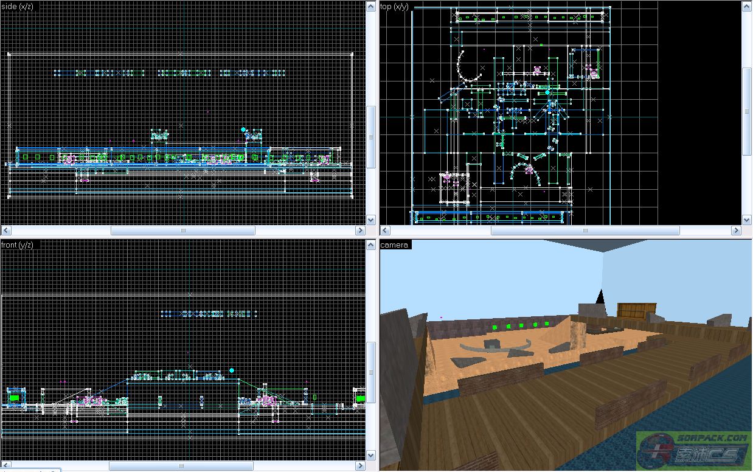
Task: Activate the "camera" viewport label
Action: coord(395,245)
